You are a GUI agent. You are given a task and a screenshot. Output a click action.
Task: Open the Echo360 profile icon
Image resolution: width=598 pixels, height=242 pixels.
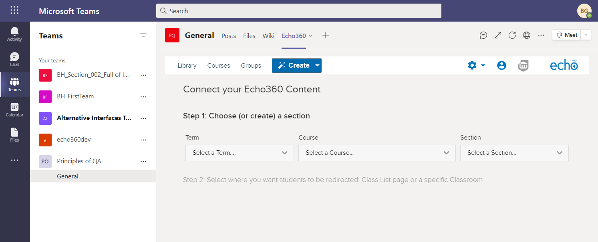click(x=501, y=65)
